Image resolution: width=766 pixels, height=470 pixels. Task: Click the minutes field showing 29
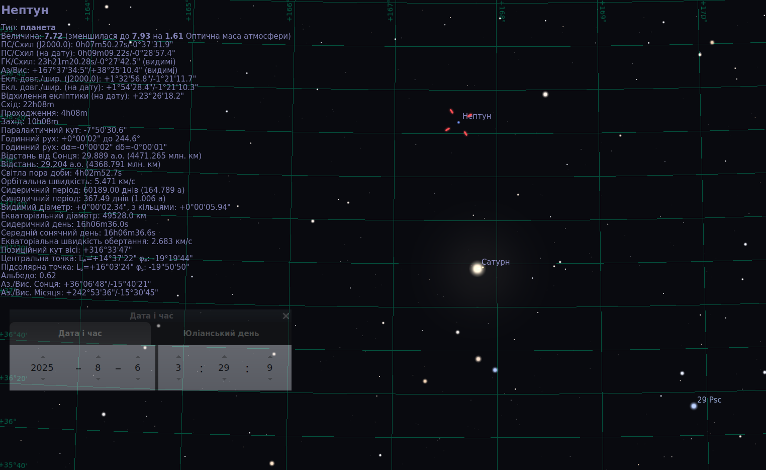pos(224,368)
